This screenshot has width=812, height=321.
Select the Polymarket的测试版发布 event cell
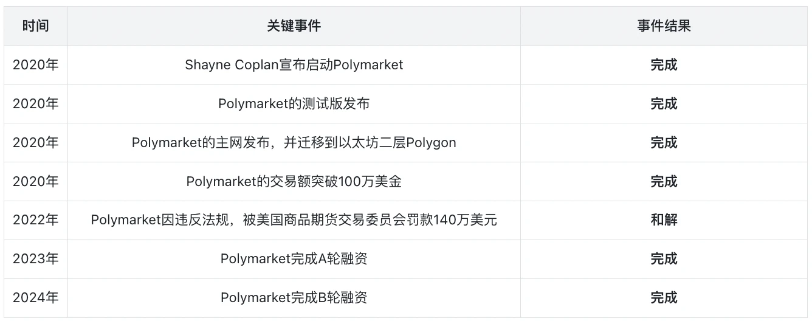294,104
